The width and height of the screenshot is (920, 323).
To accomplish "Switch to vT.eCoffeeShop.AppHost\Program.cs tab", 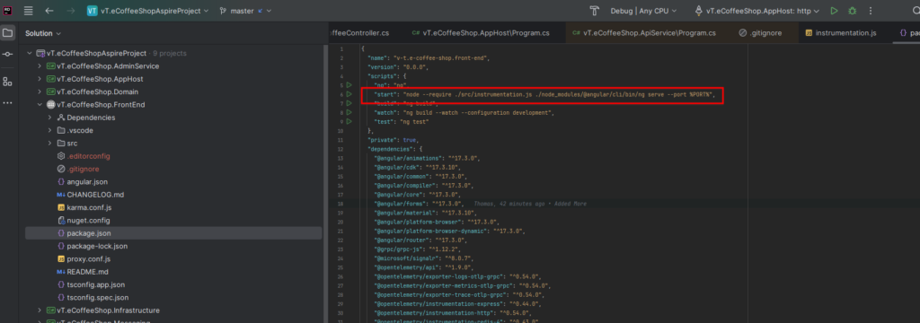I will 481,33.
